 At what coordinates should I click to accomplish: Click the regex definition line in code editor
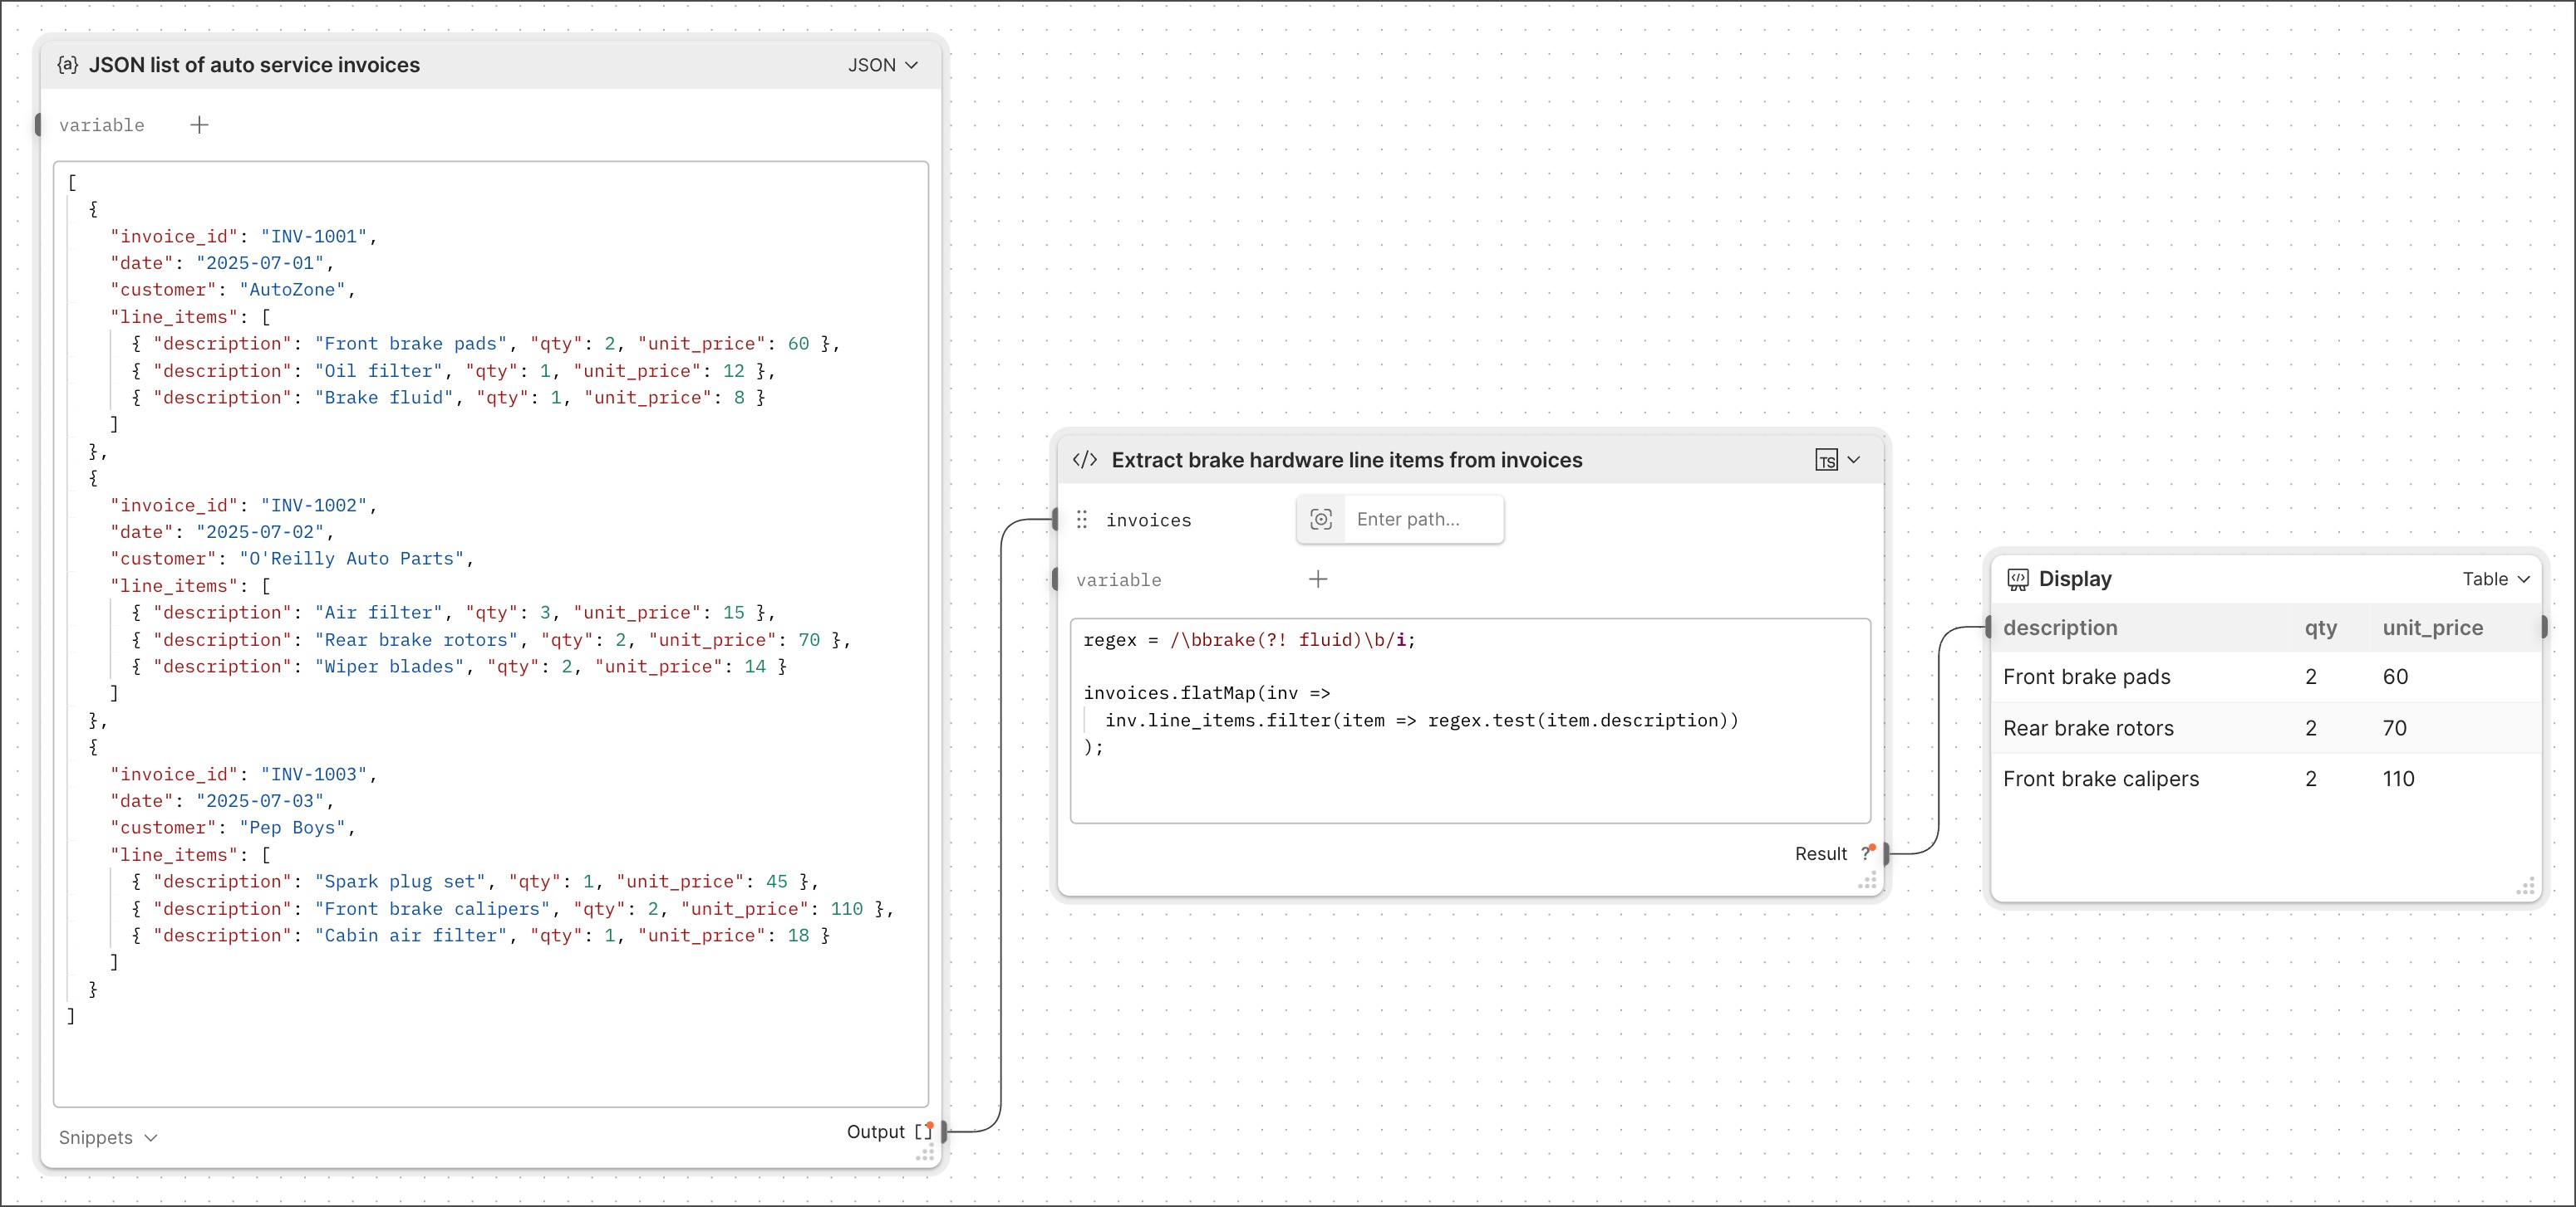click(1249, 639)
